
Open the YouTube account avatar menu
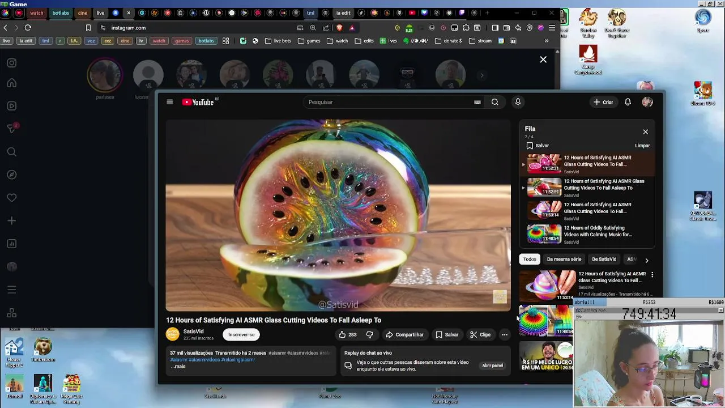[x=647, y=102]
